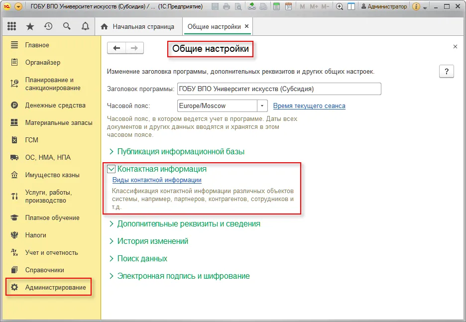Viewport: 466px width, 322px height.
Task: Click the M memory button
Action: click(302, 6)
